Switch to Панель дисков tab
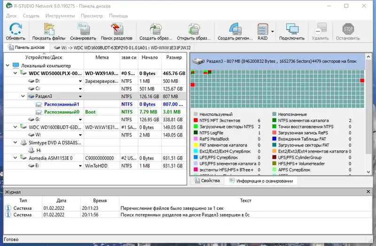Viewport: 376px width, 246px height. 26,47
